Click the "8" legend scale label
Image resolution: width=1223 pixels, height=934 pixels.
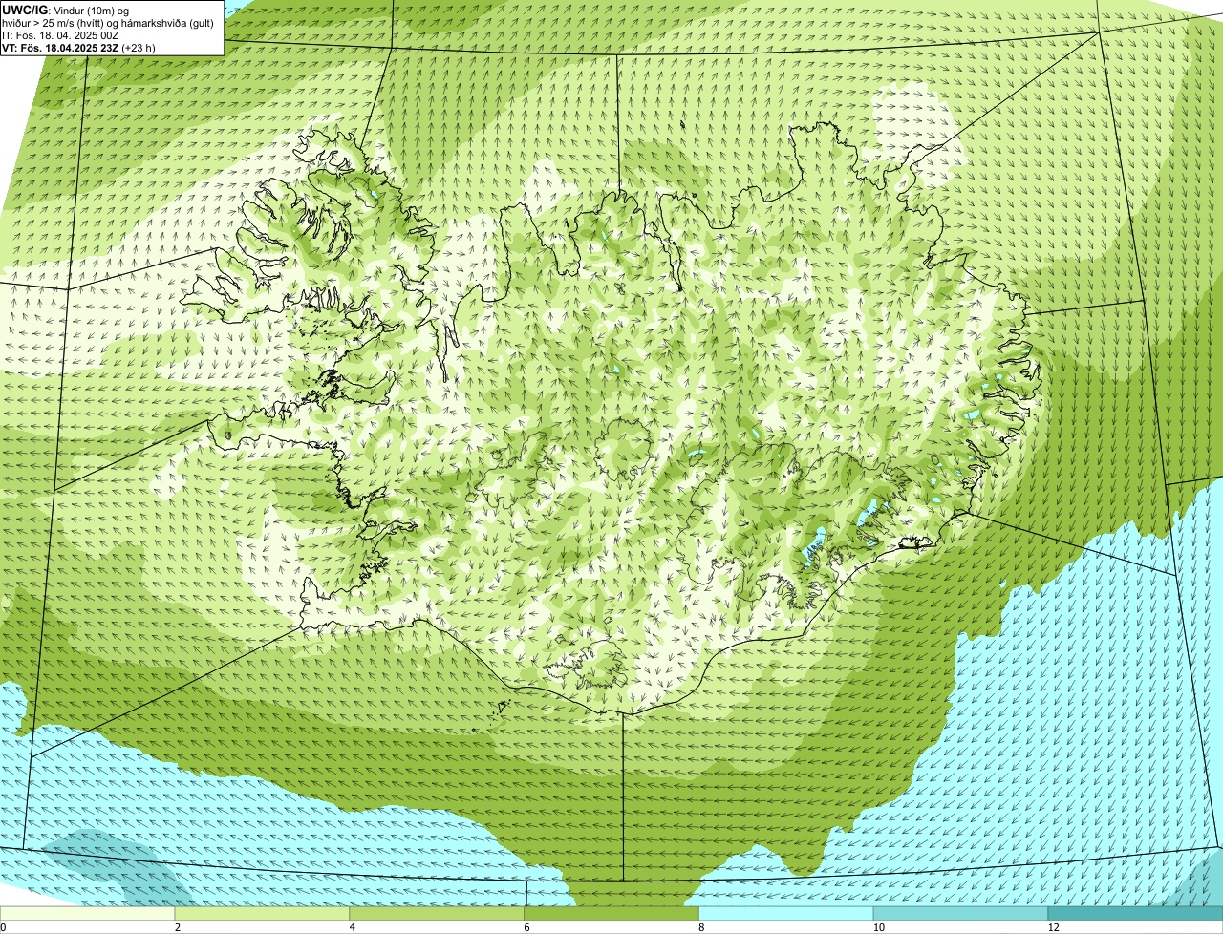coord(701,927)
